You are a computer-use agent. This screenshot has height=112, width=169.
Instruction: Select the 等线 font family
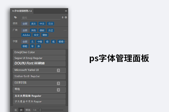39,90
